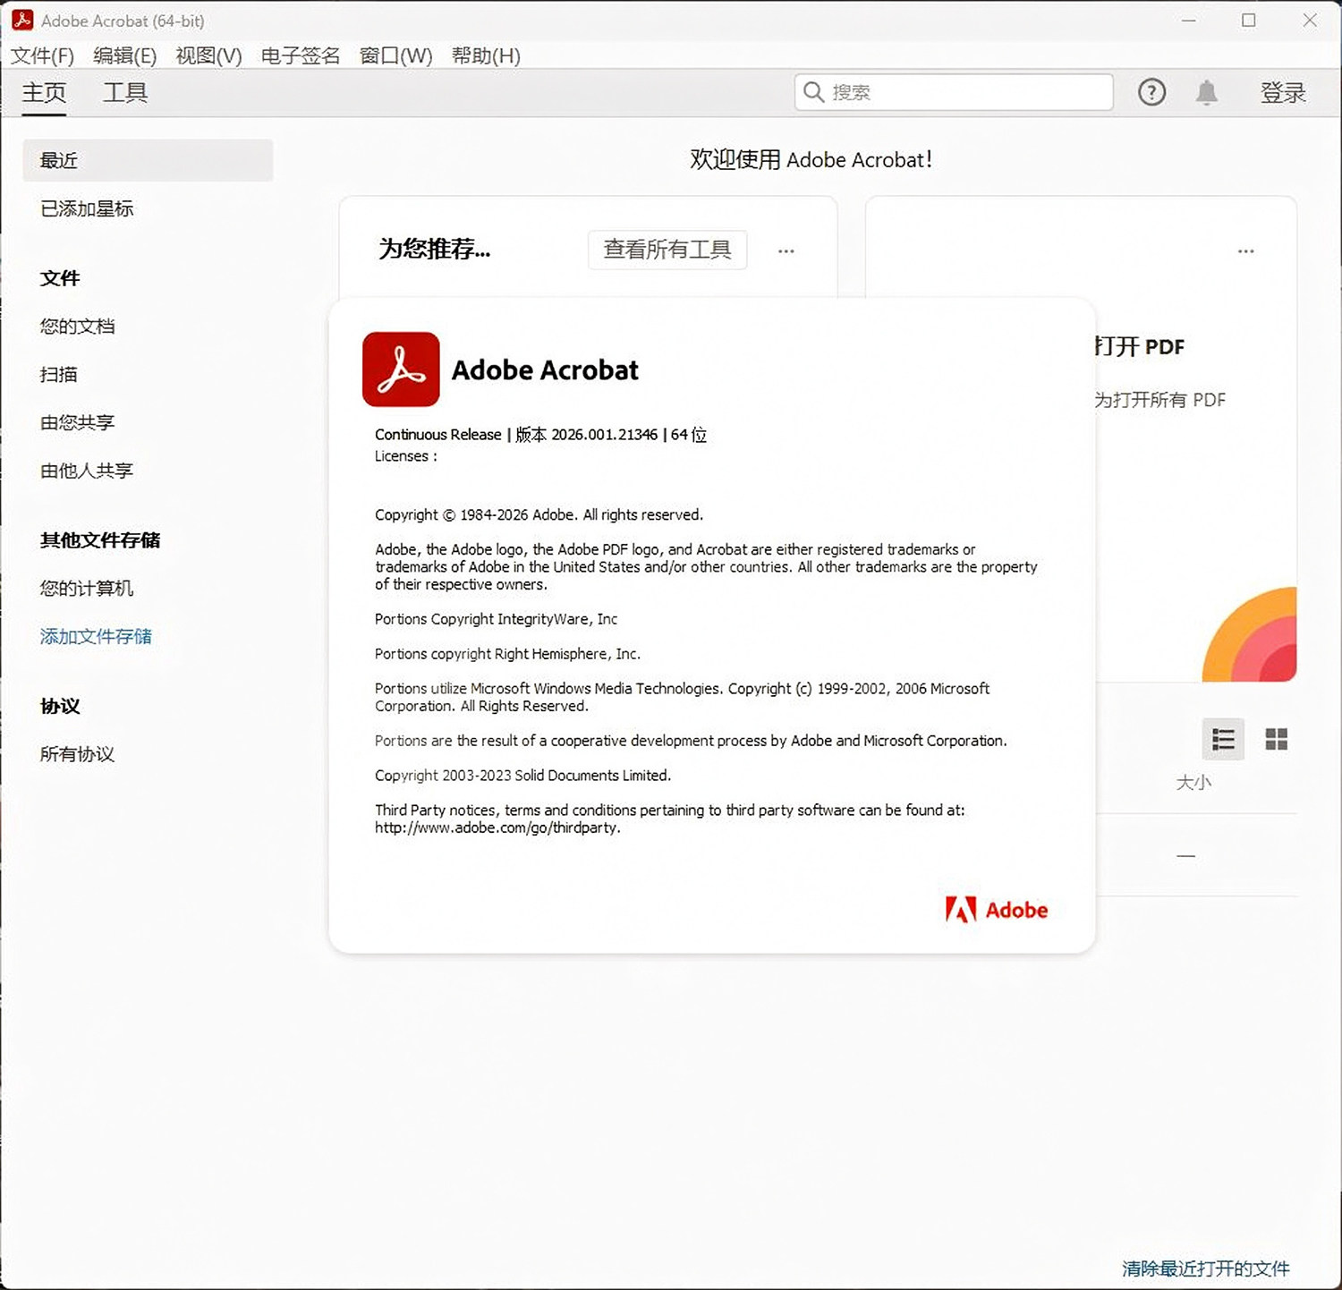This screenshot has height=1290, width=1342.
Task: Open options ellipsis on 为您推荐 card
Action: [x=786, y=251]
